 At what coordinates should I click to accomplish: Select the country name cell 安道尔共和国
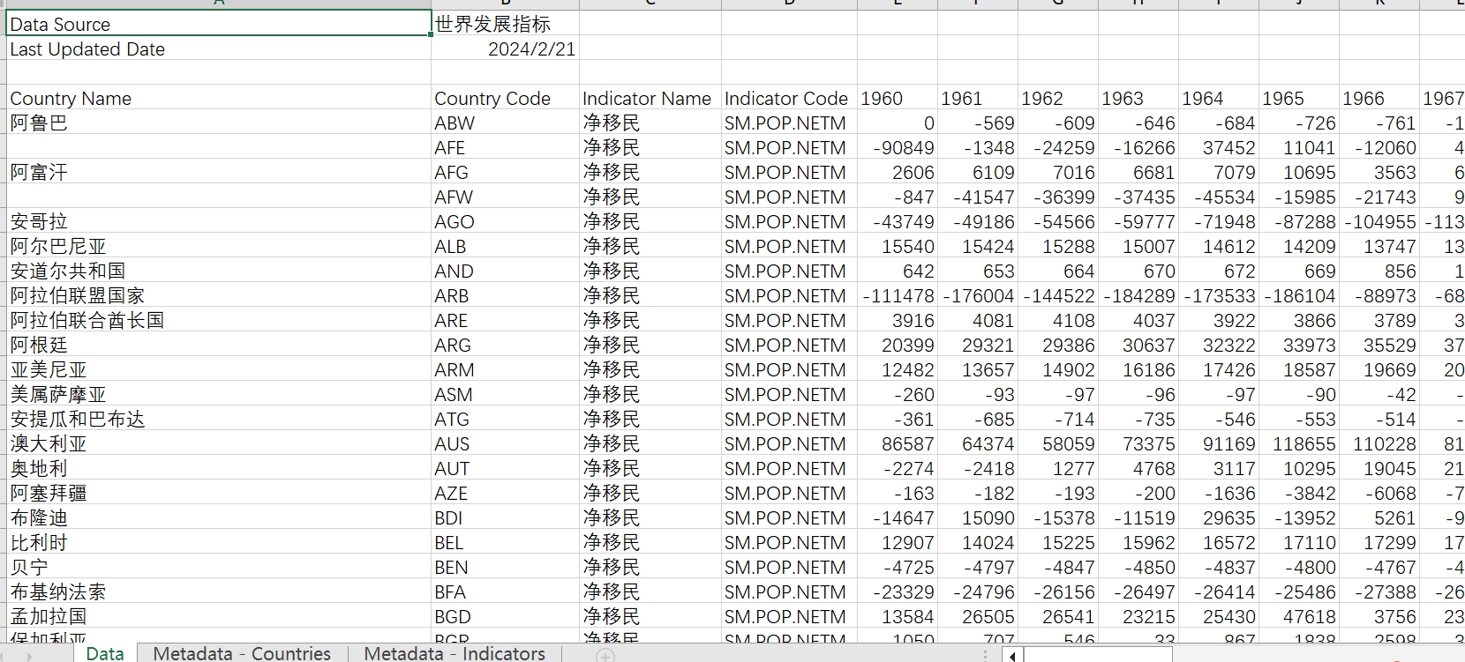(219, 271)
